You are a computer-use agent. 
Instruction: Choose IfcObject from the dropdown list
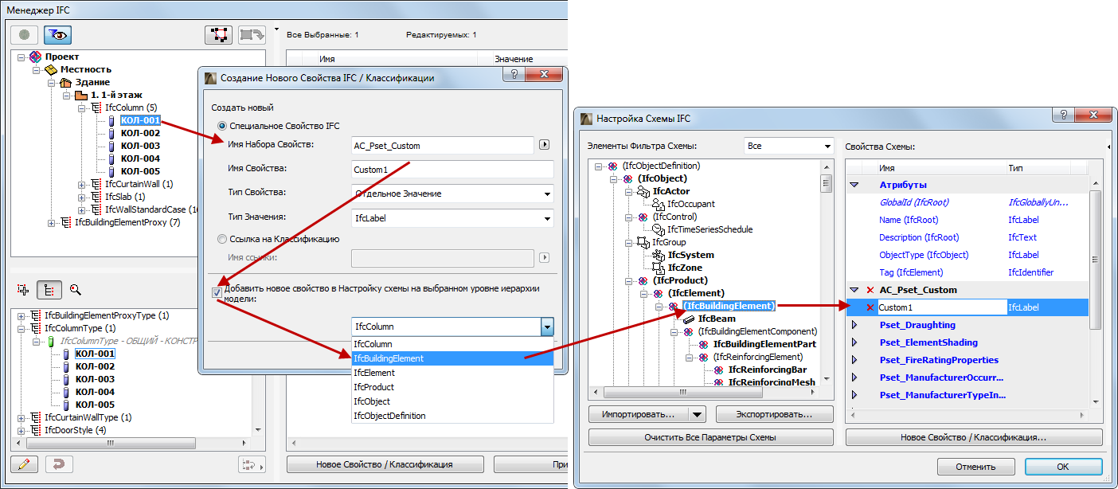tap(452, 401)
